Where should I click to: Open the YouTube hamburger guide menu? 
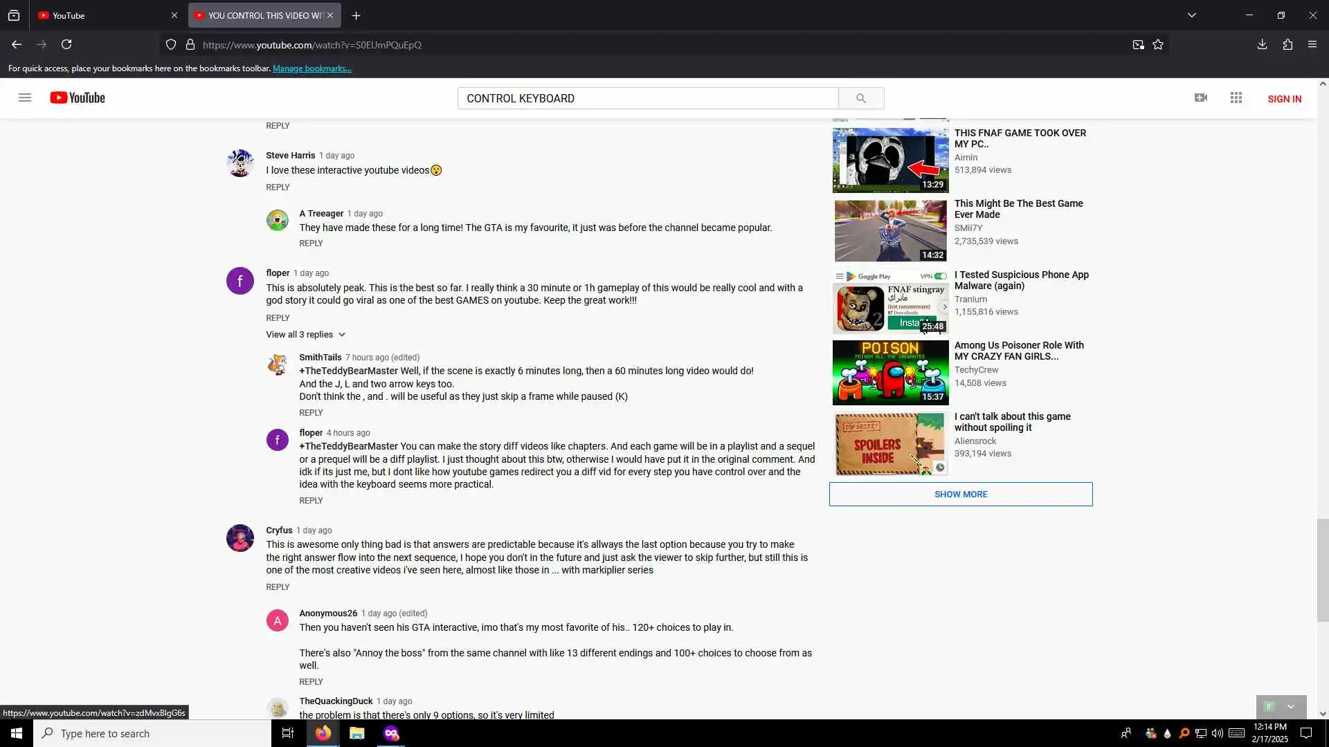tap(25, 98)
